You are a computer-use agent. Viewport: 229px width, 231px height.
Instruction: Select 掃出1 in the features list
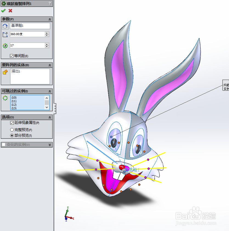tap(16, 71)
